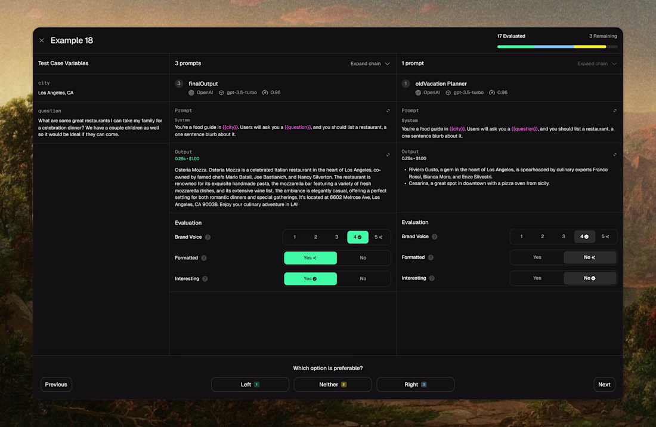The width and height of the screenshot is (656, 427).
Task: Click the oldVacation Planner prompt name
Action: tap(441, 84)
